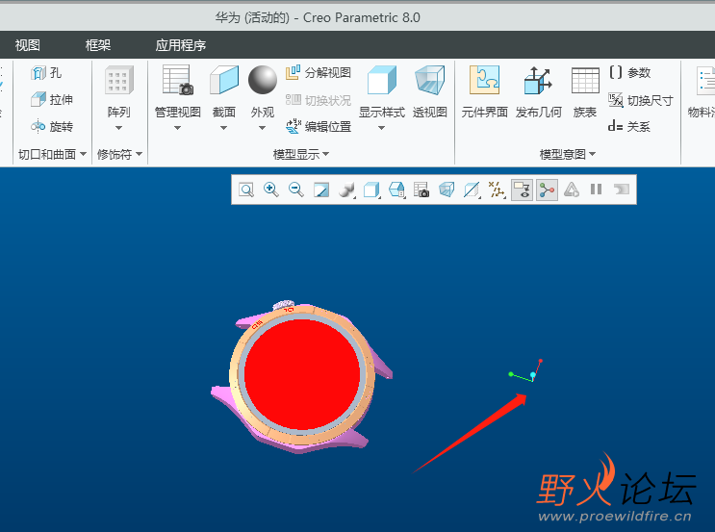This screenshot has height=532, width=715.
Task: Click the 显示样式 display style icon
Action: tap(382, 80)
